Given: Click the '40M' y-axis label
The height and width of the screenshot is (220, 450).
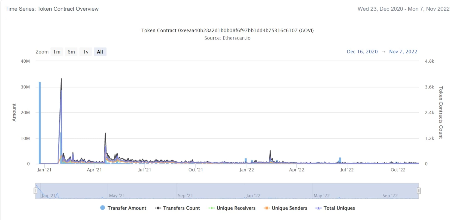Looking at the screenshot, I should [25, 61].
